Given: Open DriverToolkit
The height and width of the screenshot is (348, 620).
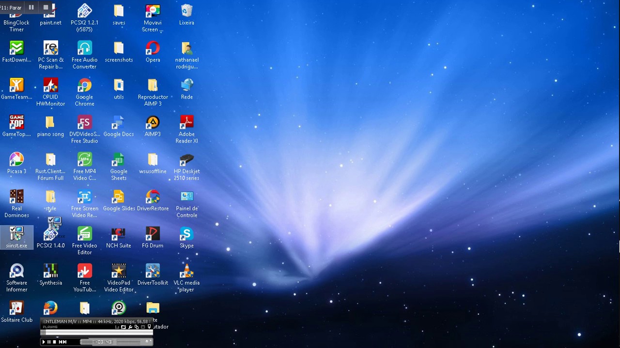Looking at the screenshot, I should coord(153,275).
